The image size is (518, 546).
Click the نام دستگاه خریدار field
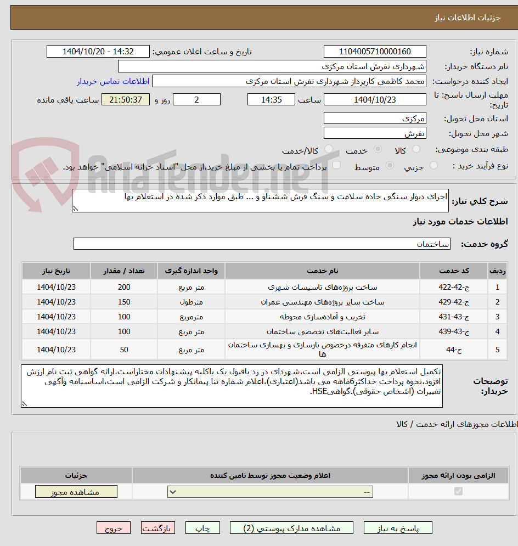[x=272, y=66]
